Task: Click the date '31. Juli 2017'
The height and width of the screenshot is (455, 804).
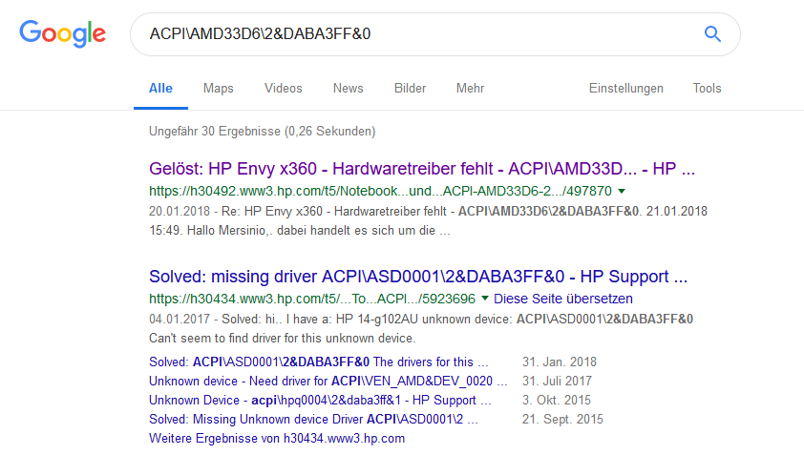Action: click(557, 382)
